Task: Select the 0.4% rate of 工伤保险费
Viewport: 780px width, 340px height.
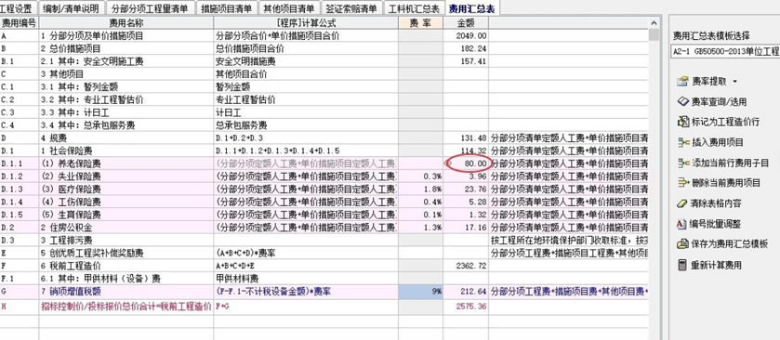Action: (420, 202)
